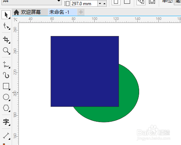The image size is (181, 145).
Task: Set page to landscape orientation
Action: [x=127, y=2]
